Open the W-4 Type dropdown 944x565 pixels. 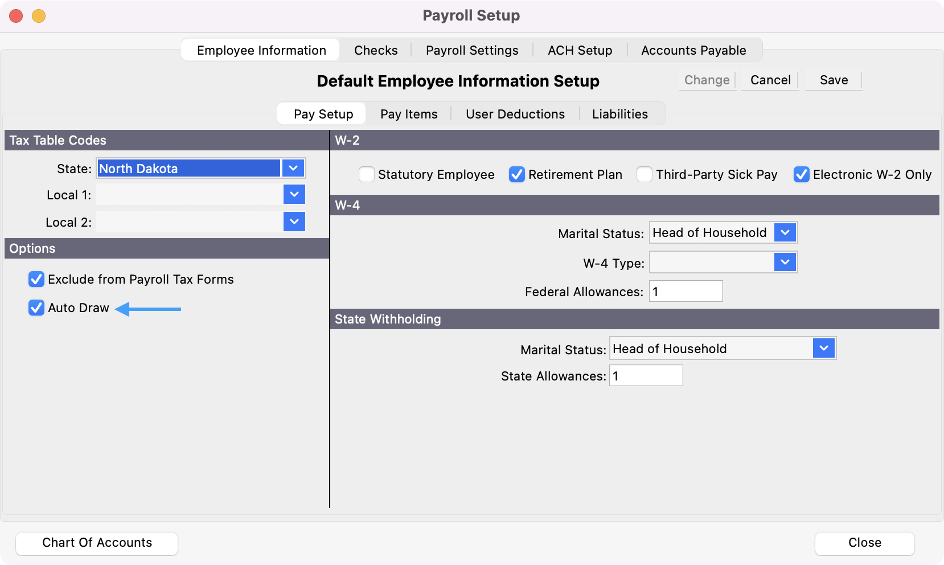click(x=785, y=263)
